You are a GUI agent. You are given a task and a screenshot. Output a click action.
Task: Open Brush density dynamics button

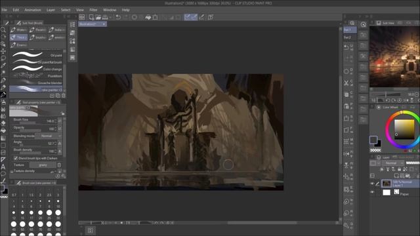tap(60, 151)
